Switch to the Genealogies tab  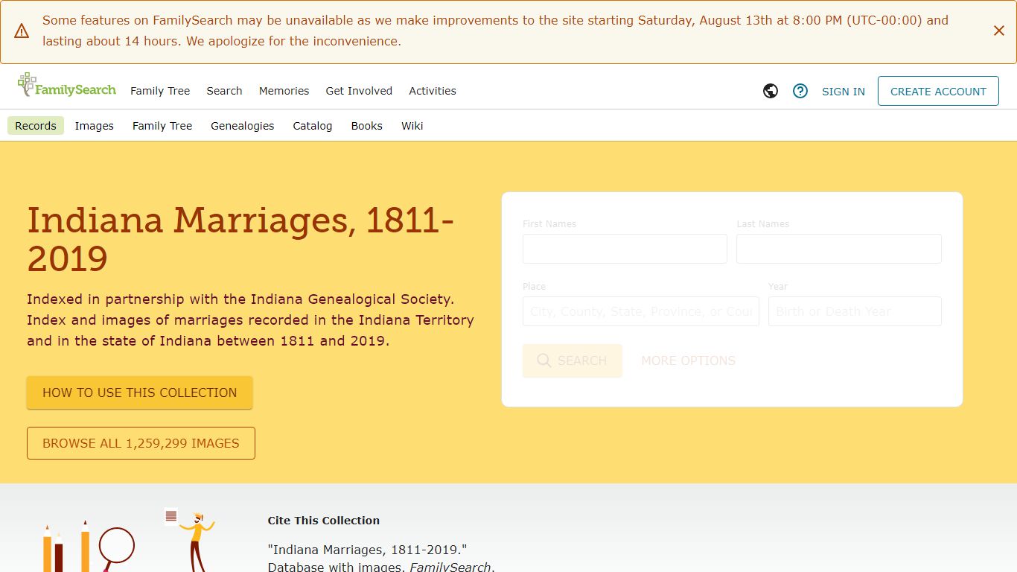[243, 126]
